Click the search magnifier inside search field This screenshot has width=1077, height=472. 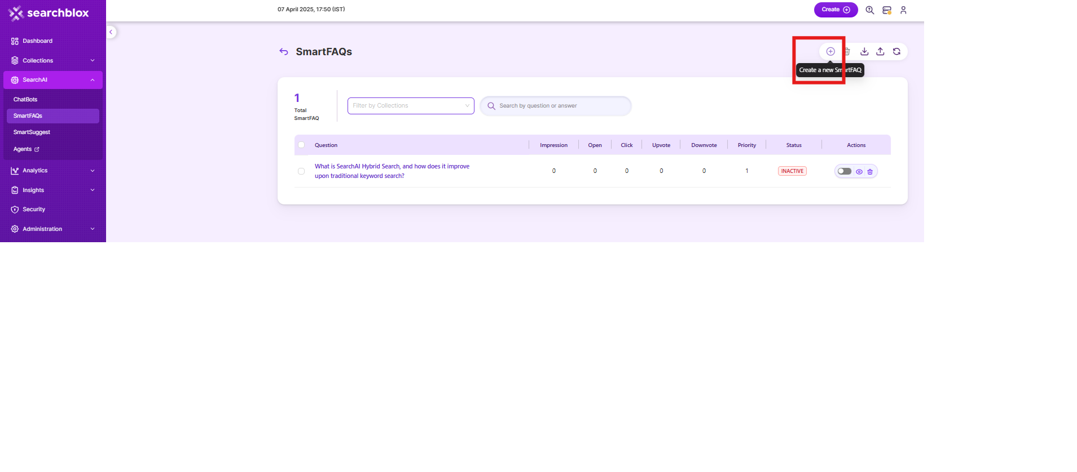click(x=491, y=106)
